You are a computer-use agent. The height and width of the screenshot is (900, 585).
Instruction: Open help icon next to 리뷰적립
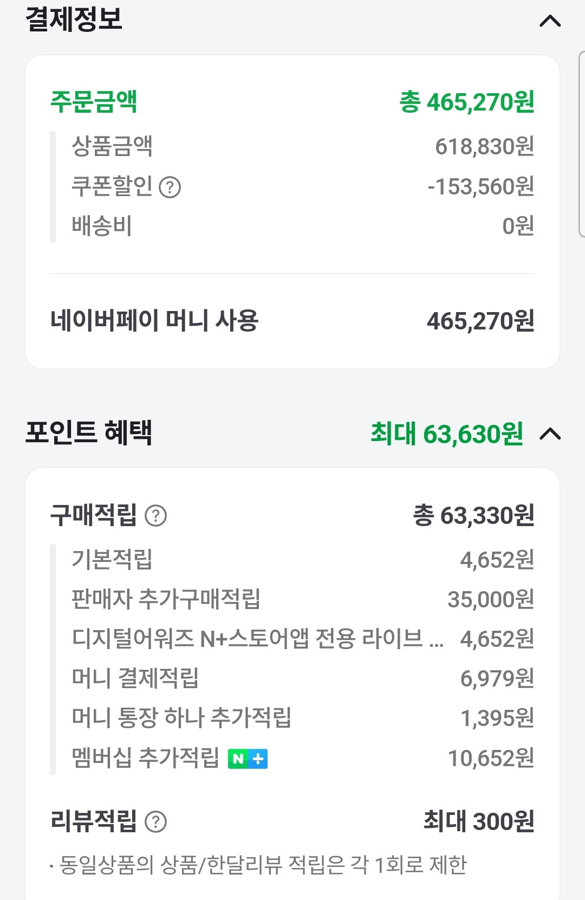[x=156, y=822]
